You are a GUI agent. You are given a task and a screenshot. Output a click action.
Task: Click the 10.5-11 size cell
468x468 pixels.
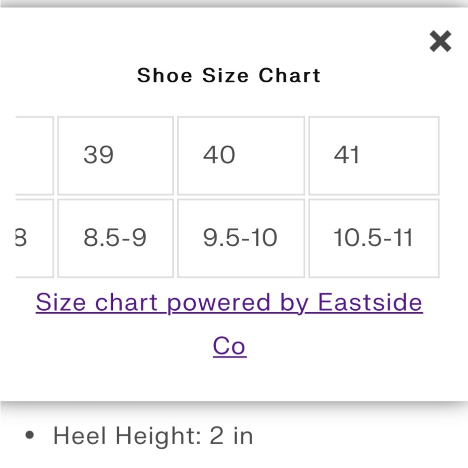374,238
